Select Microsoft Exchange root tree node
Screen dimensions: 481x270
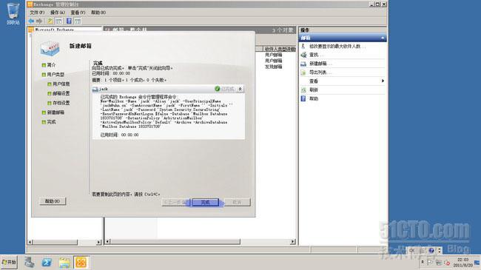54,30
